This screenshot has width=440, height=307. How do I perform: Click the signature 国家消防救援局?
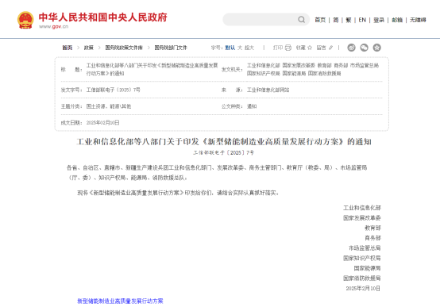coord(362,278)
